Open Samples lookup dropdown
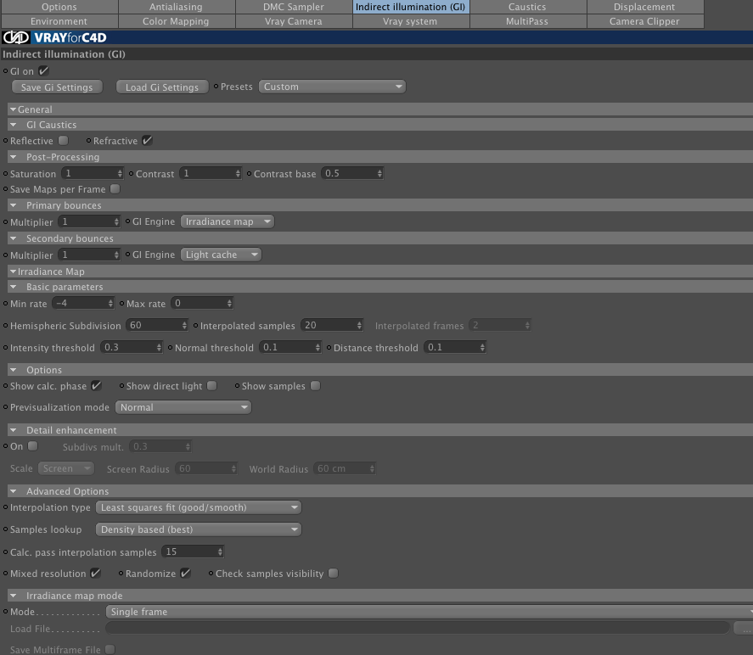Image resolution: width=753 pixels, height=655 pixels. tap(199, 529)
